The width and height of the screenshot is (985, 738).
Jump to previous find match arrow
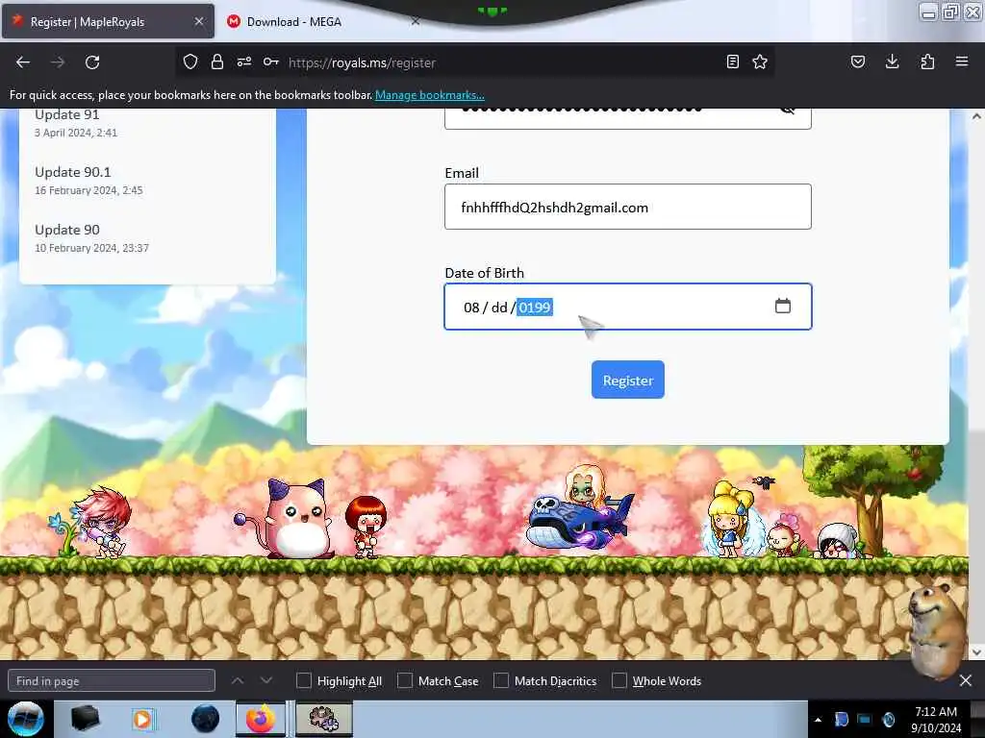238,680
